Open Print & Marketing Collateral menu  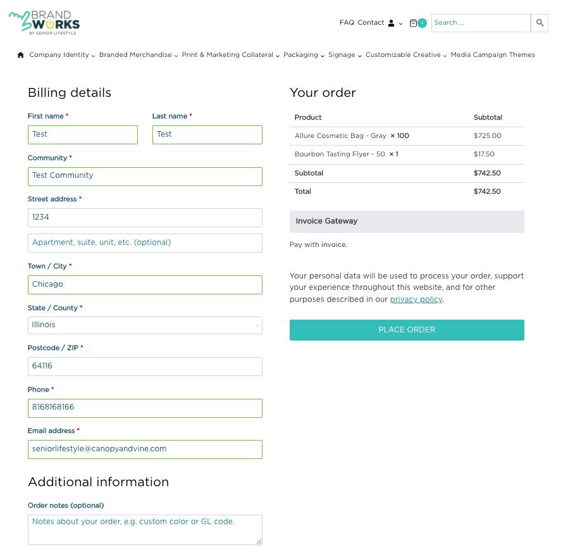click(x=230, y=54)
